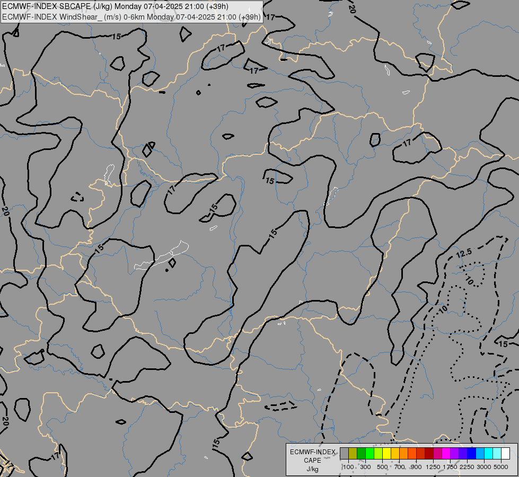Click the J/kg unit label in legend
519x477 pixels.
[312, 469]
